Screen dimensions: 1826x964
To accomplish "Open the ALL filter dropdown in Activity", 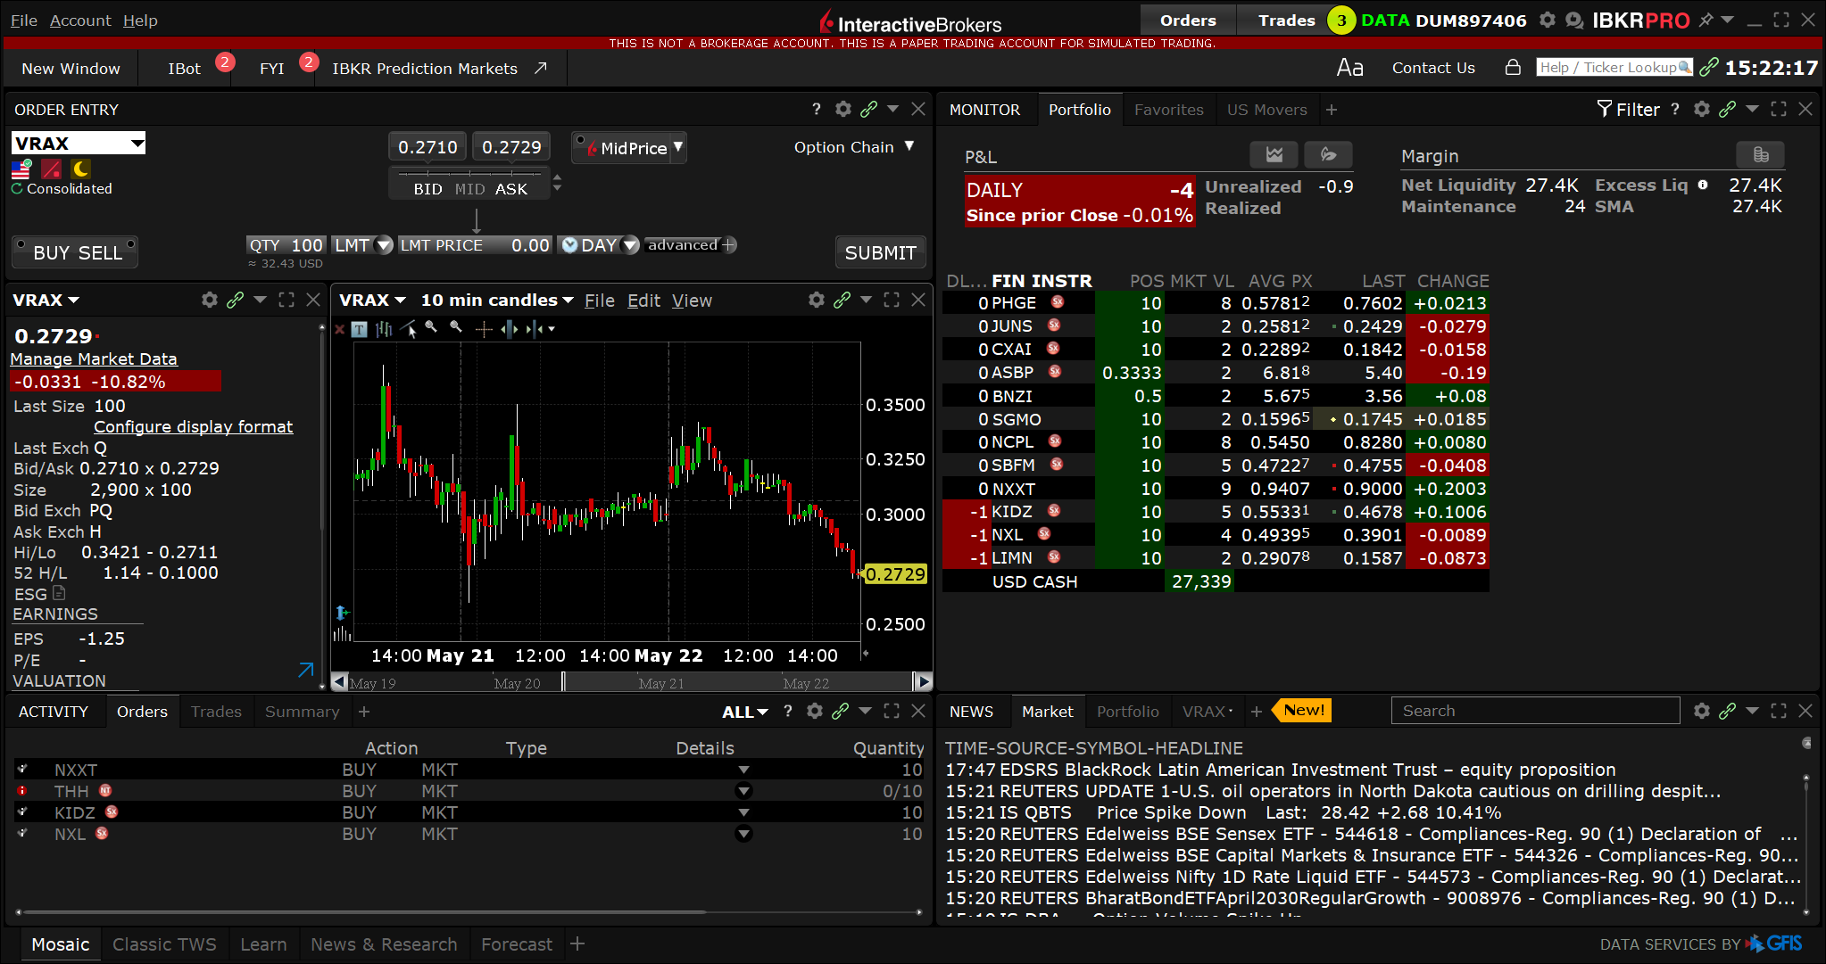I will pos(745,712).
